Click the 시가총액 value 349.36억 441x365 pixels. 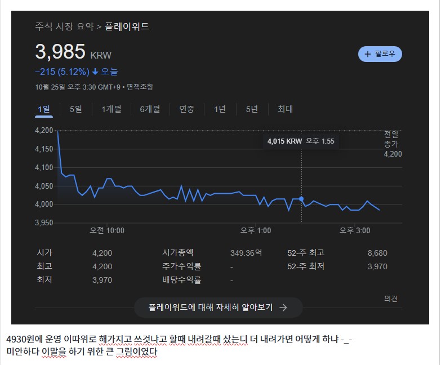point(246,253)
